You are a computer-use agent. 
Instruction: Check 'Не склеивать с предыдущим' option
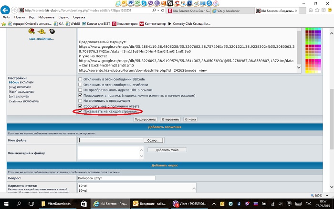pyautogui.click(x=80, y=100)
